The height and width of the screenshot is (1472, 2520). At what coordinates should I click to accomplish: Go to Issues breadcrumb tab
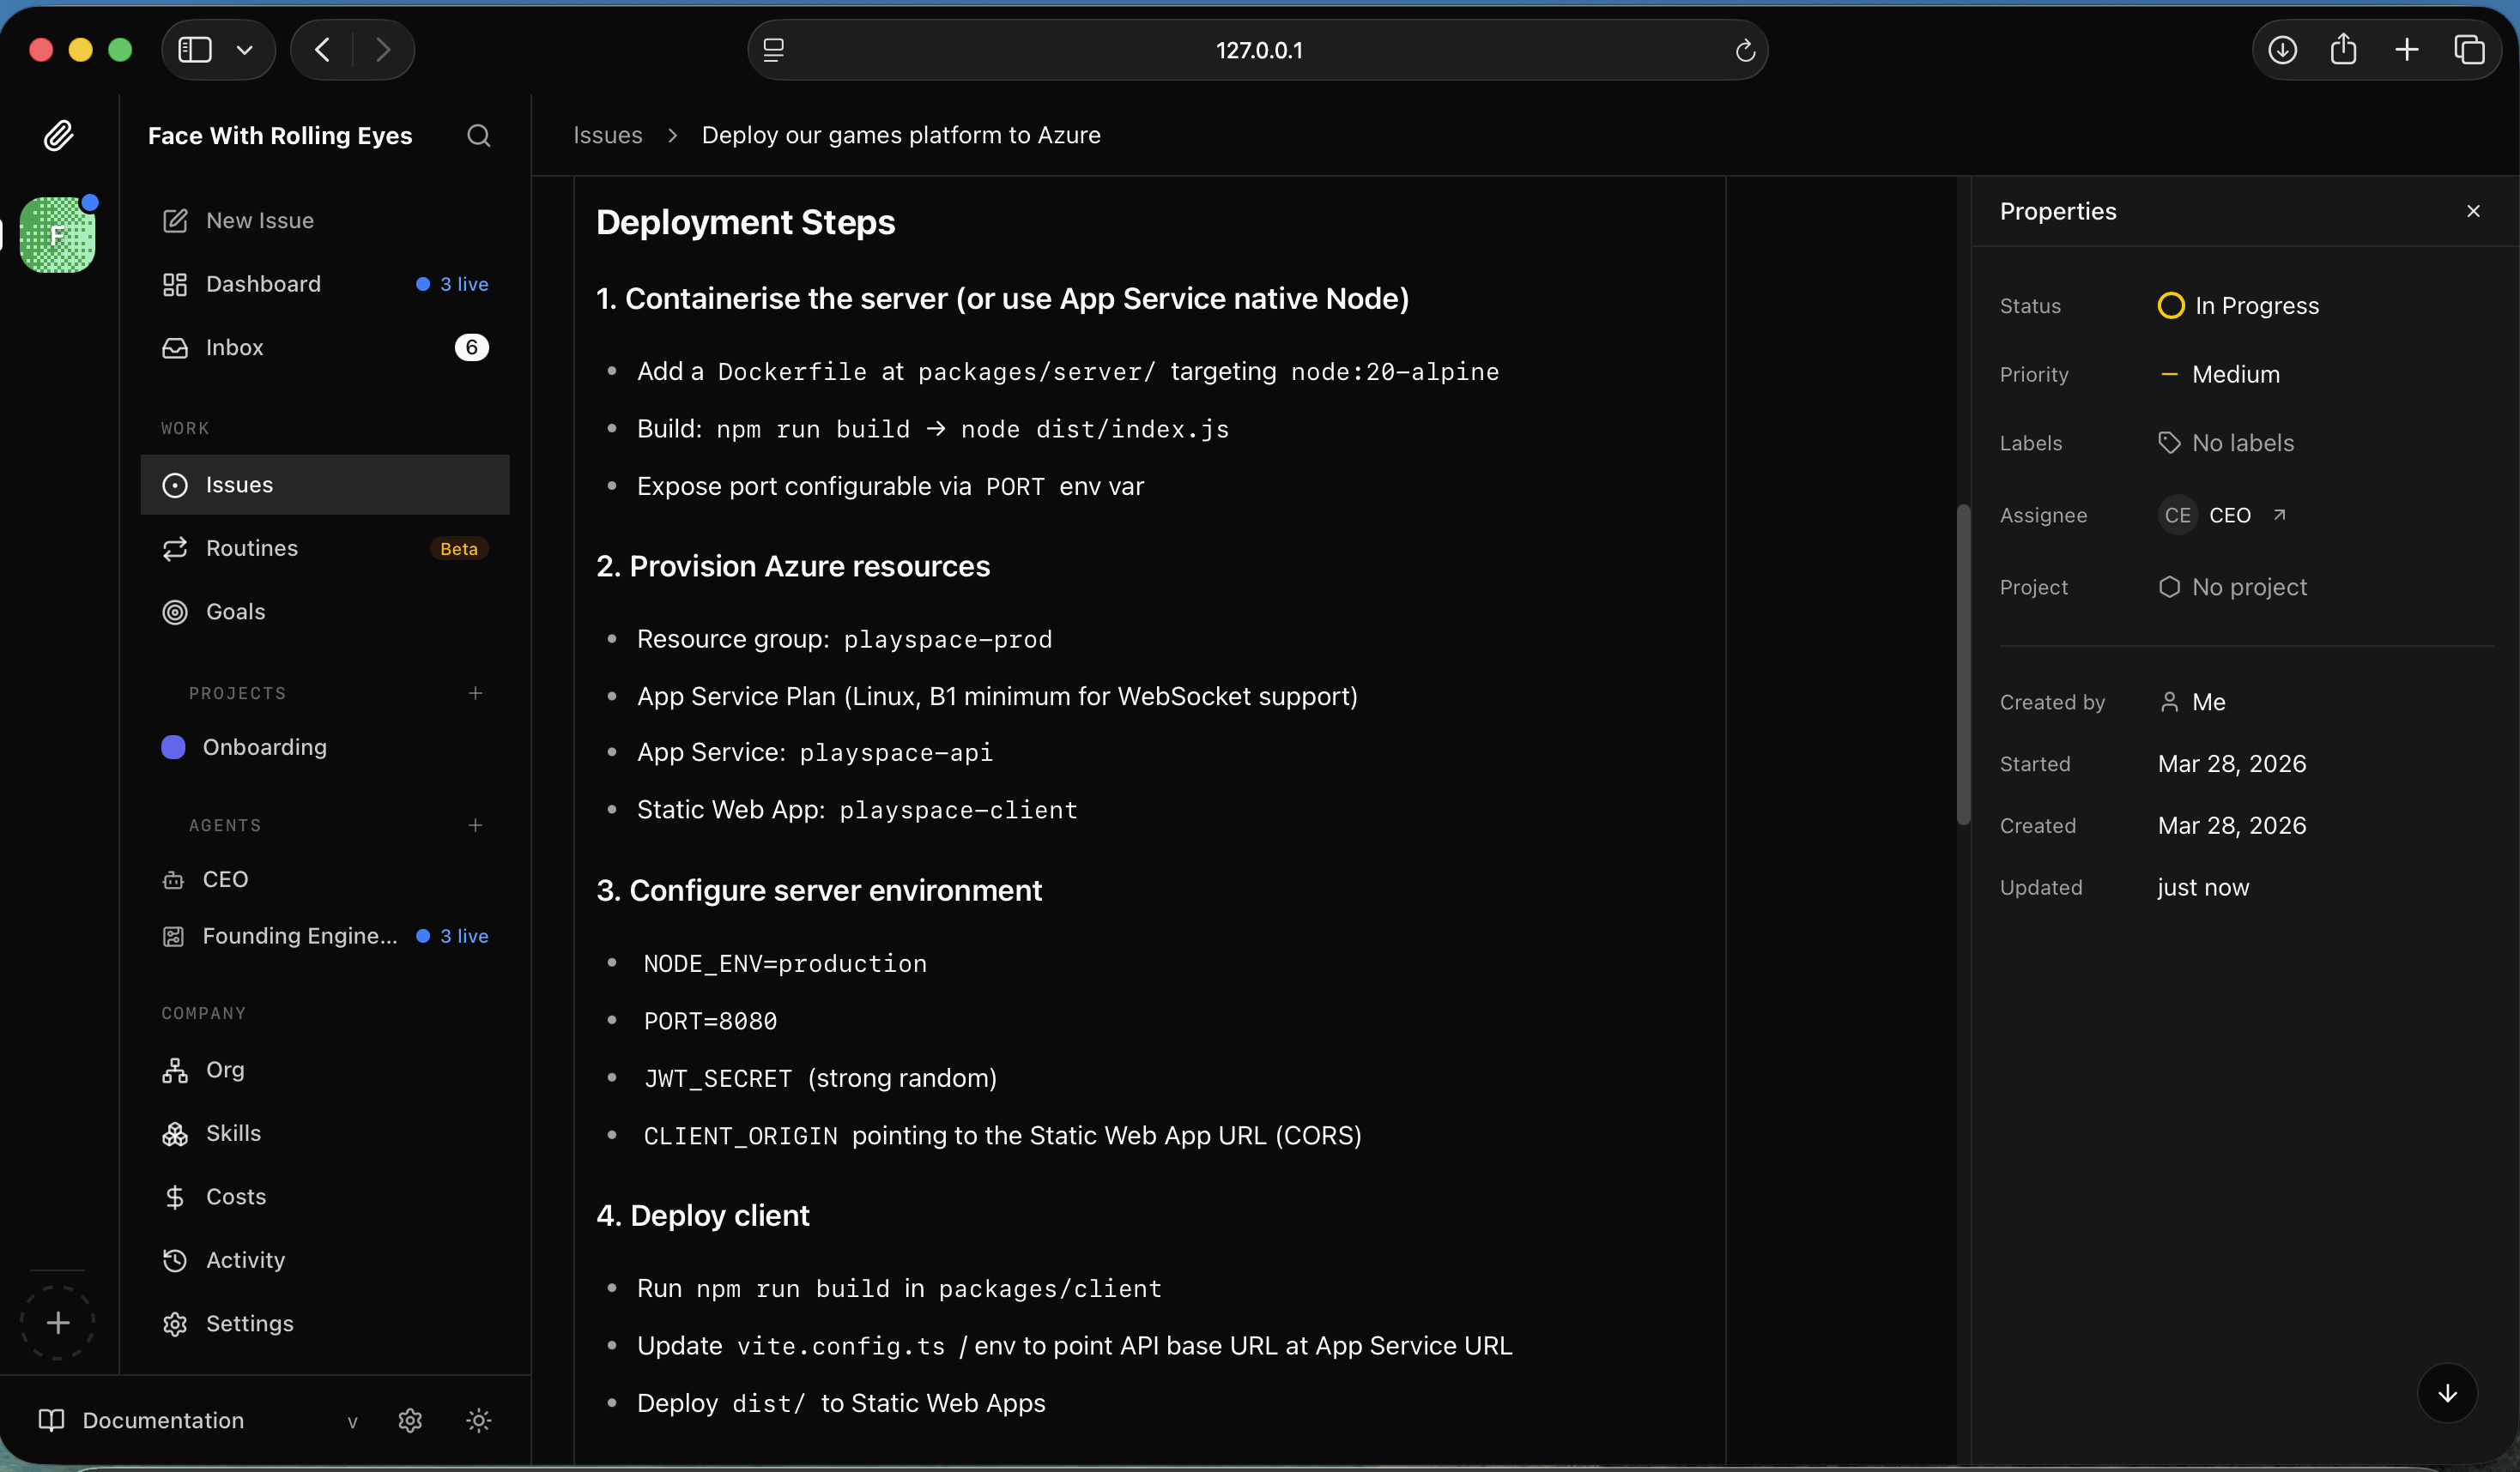(607, 135)
